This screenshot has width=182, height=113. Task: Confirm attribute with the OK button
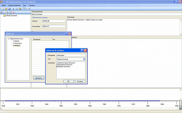[x=69, y=81]
